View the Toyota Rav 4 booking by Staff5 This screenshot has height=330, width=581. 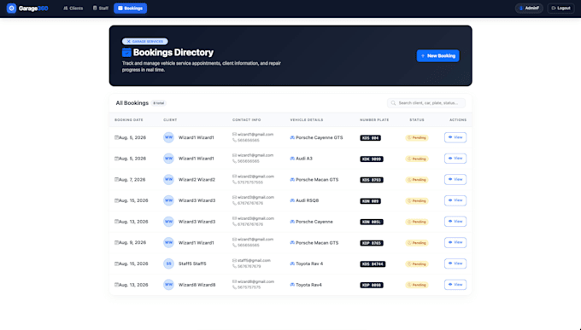[x=455, y=263]
